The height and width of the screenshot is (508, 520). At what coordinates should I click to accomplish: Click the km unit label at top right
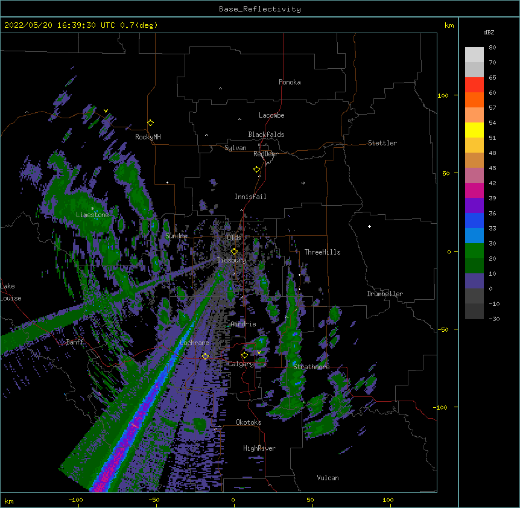click(449, 25)
